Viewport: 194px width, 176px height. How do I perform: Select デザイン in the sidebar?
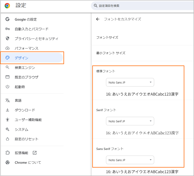32,58
